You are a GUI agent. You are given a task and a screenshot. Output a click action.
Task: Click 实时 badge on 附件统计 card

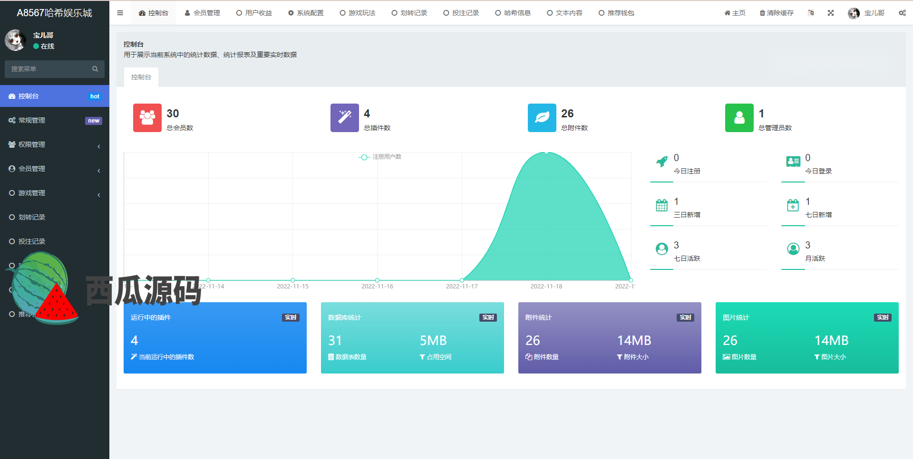[x=686, y=317]
